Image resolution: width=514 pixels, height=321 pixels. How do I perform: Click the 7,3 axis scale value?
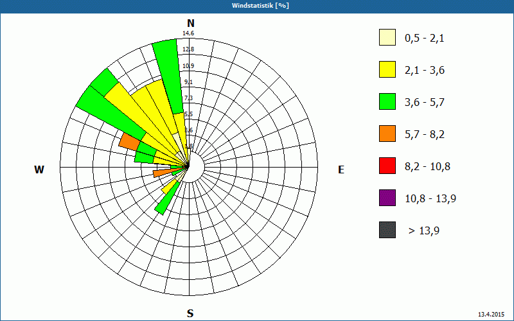coord(188,98)
